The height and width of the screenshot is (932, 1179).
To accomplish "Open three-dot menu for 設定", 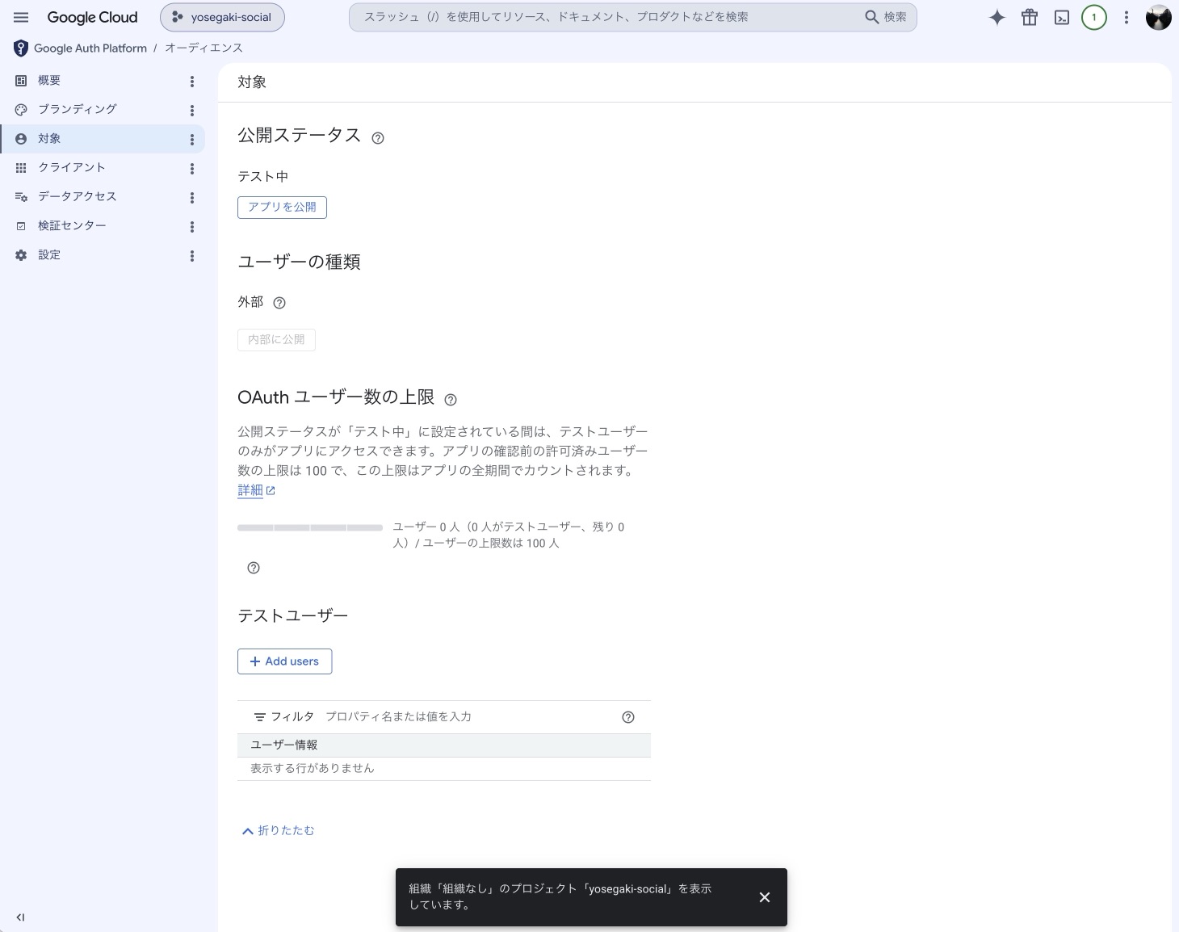I will (x=192, y=255).
